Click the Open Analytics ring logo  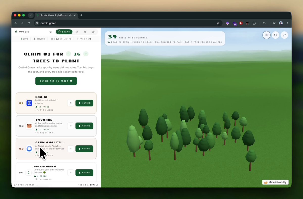coord(29,149)
